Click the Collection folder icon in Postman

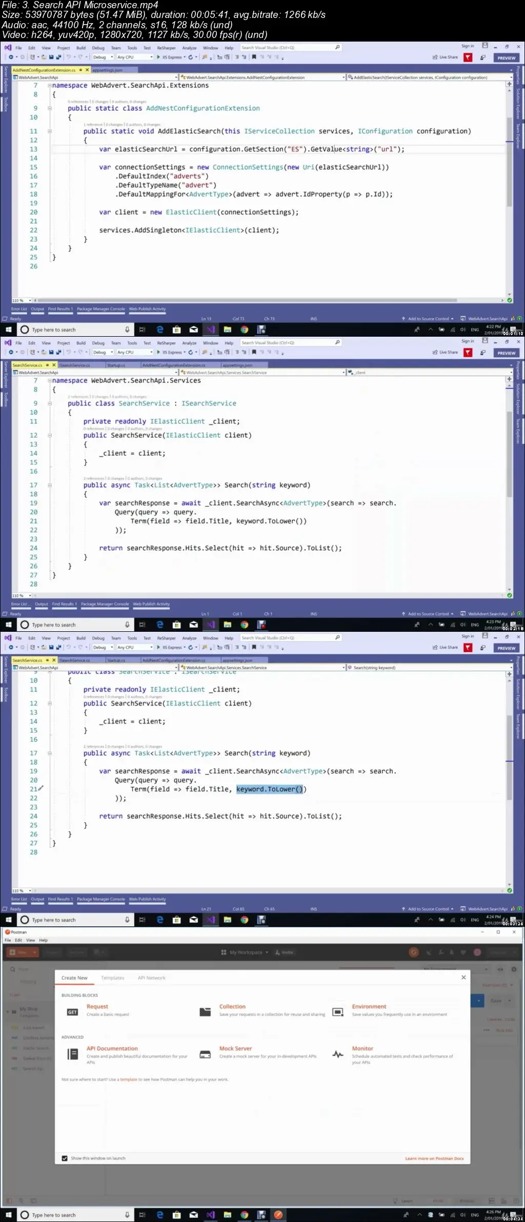coord(205,1012)
